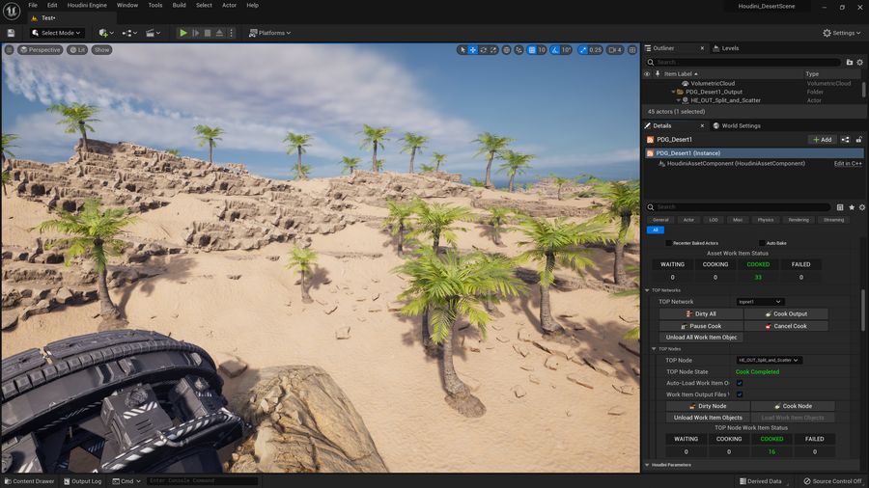Open the TOP Network topnet1 dropdown
The height and width of the screenshot is (488, 869).
pyautogui.click(x=760, y=302)
